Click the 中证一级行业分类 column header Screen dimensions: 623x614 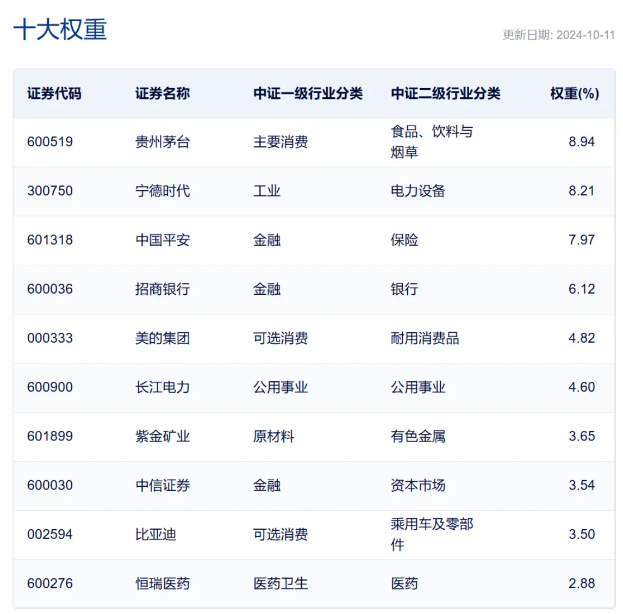308,94
